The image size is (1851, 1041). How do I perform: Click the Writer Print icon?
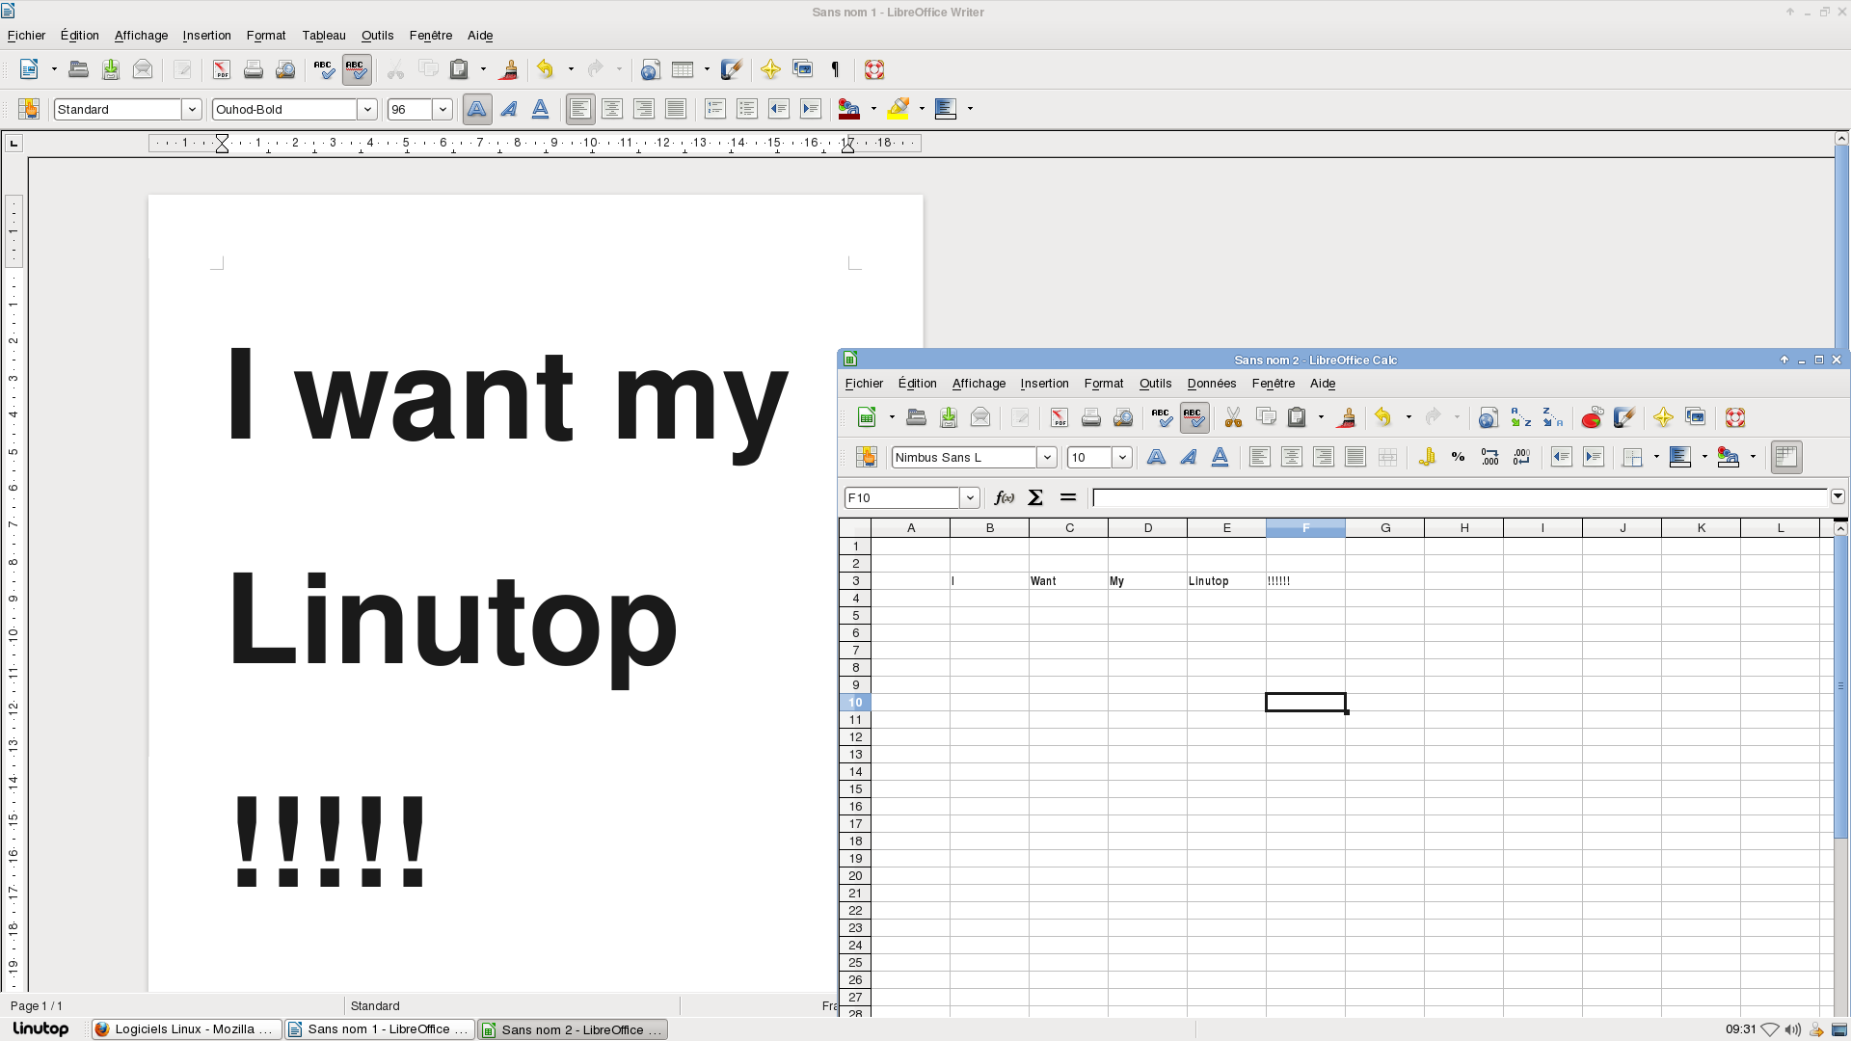coord(254,69)
